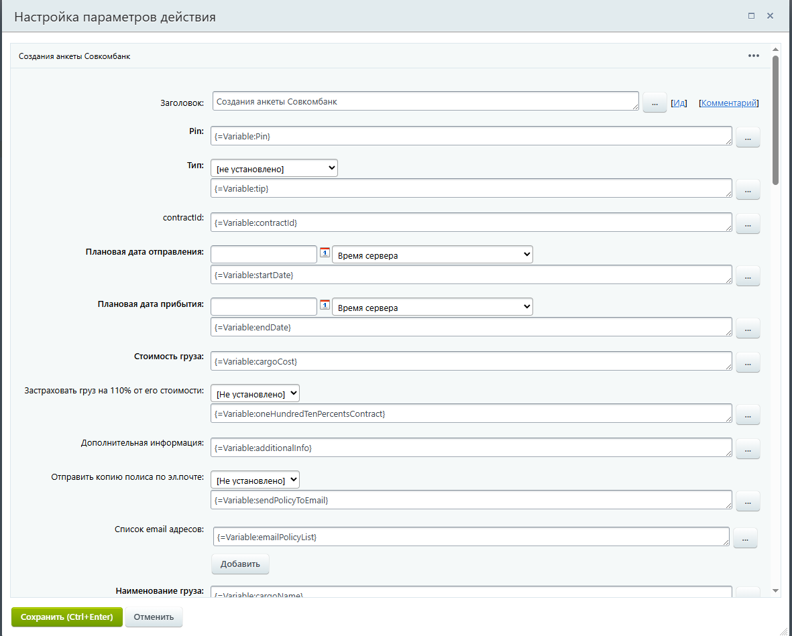
Task: Click the Ид link
Action: tap(679, 103)
